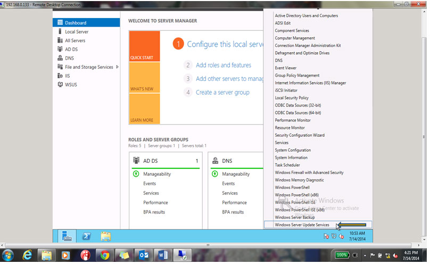Open Local Security Policy menu entry
430x264 pixels.
coord(292,98)
